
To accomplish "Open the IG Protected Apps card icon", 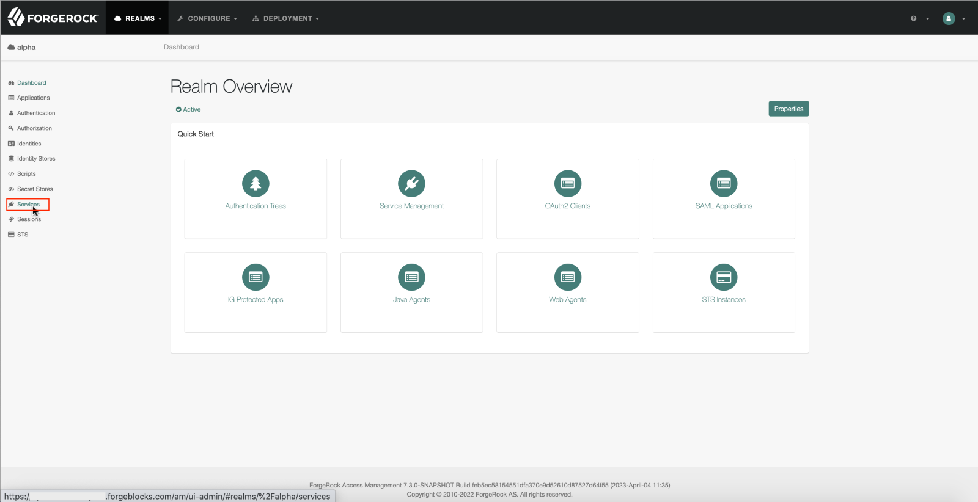I will (256, 277).
